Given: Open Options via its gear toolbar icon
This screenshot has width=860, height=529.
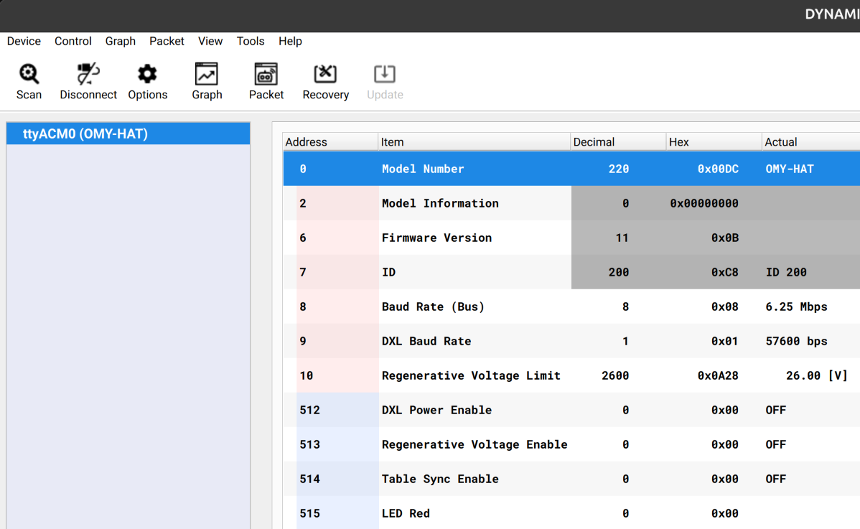Looking at the screenshot, I should (x=147, y=80).
